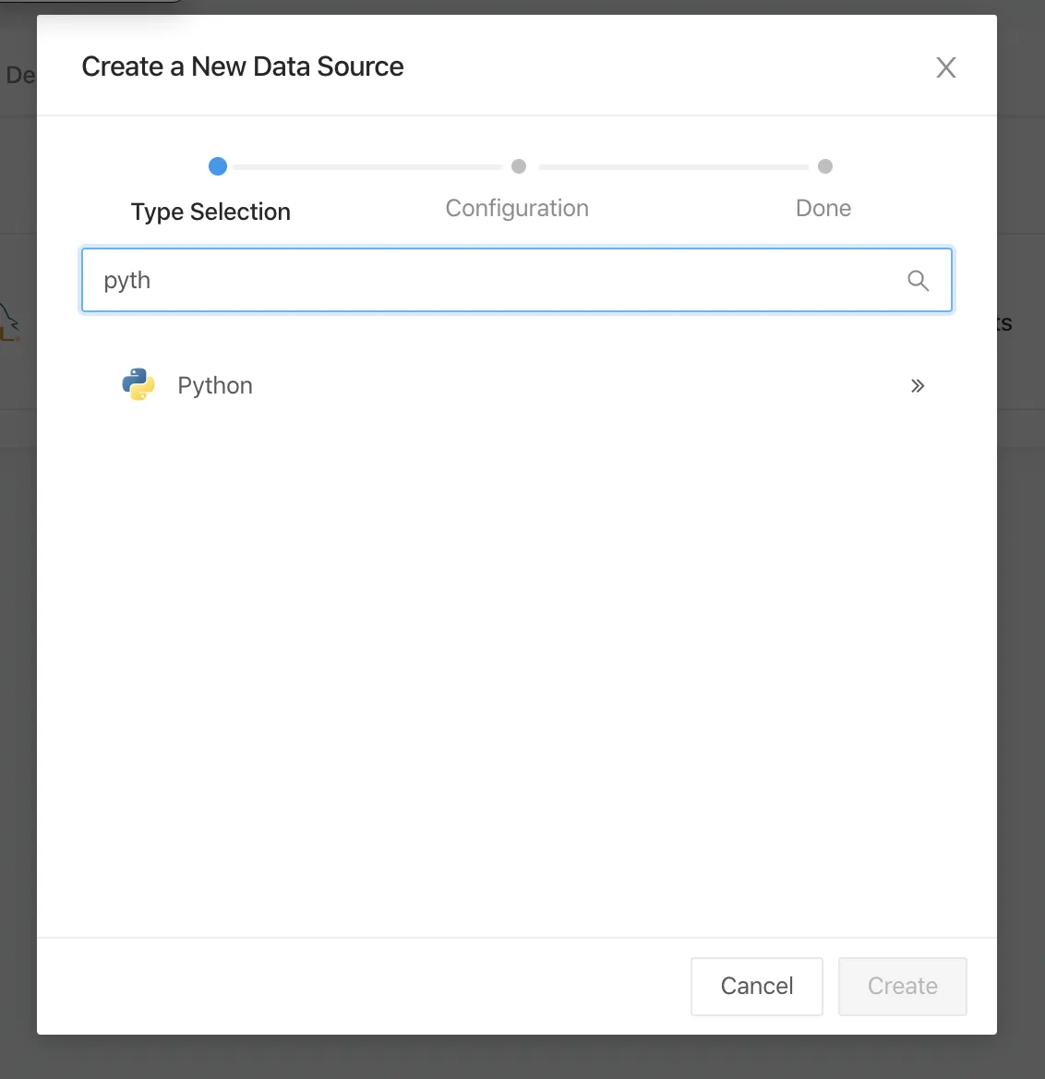Viewport: 1045px width, 1079px height.
Task: Click the gray Done step dot
Action: pos(825,166)
